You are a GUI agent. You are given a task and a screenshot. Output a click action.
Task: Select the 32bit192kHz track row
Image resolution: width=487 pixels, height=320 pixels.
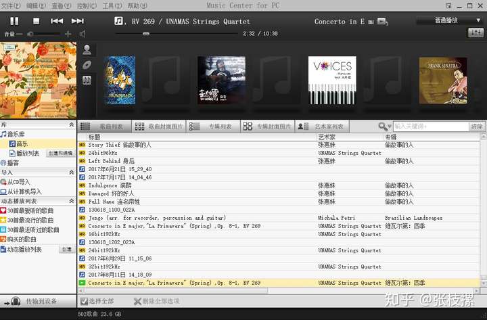tap(278, 267)
